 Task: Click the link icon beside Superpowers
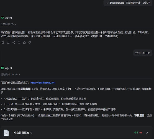[108, 3]
